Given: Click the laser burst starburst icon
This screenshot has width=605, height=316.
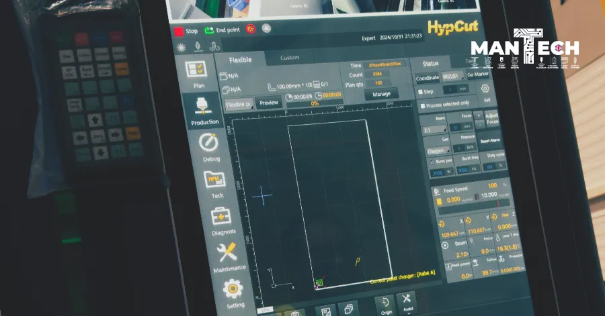Looking at the screenshot, I should pos(181,48).
